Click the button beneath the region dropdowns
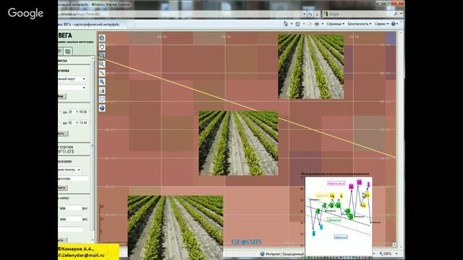 pyautogui.click(x=62, y=96)
